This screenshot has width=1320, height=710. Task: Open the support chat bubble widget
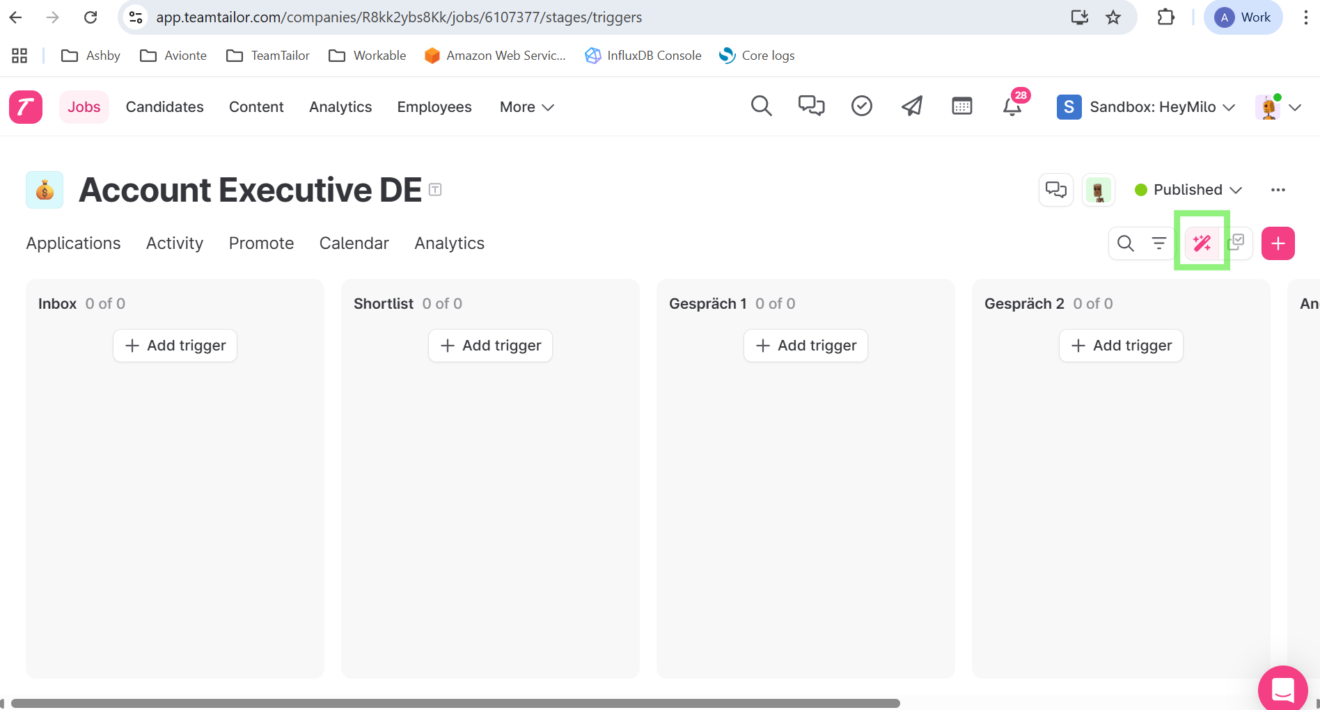coord(1282,689)
